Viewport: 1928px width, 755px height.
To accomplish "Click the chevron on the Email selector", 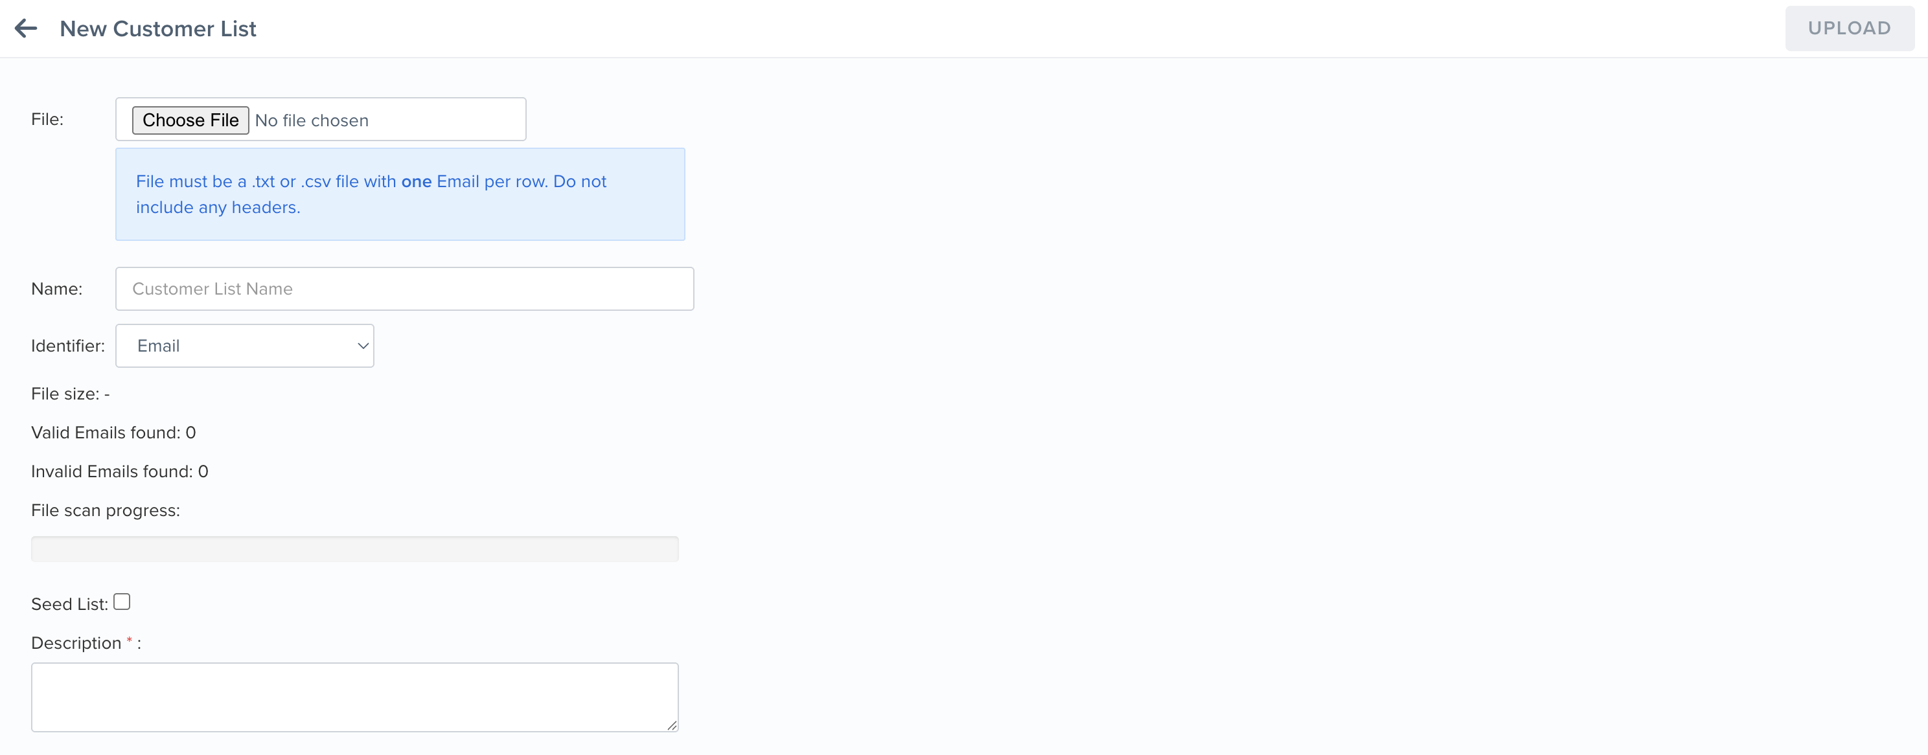I will pos(363,346).
